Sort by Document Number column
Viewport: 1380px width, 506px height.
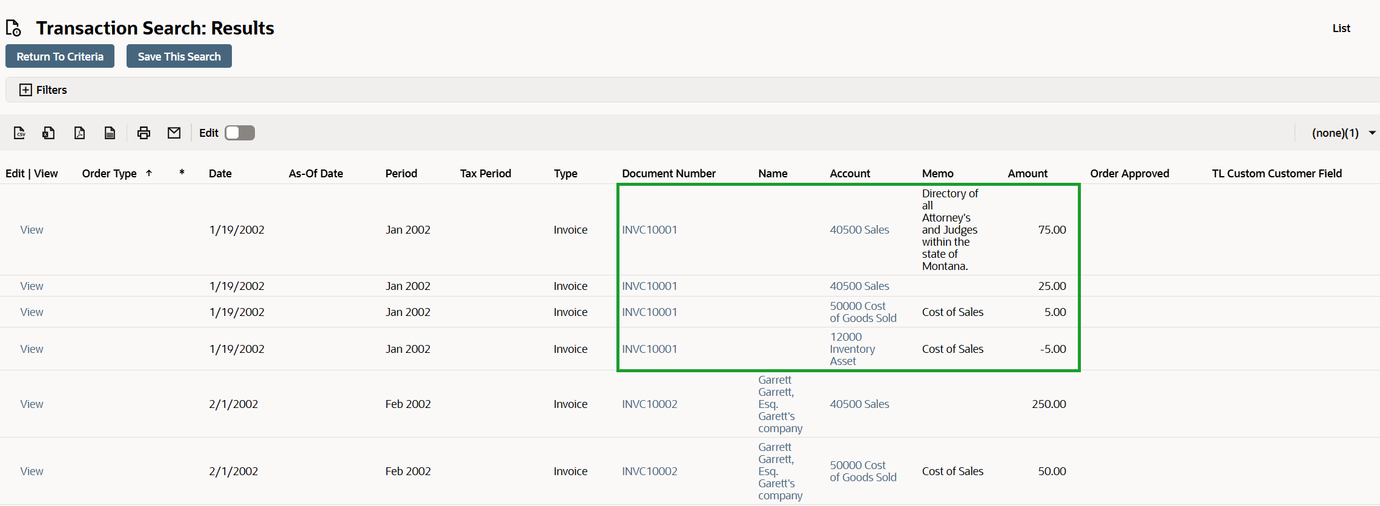[669, 174]
